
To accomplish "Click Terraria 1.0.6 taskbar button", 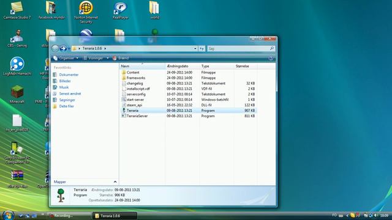I will pyautogui.click(x=115, y=216).
